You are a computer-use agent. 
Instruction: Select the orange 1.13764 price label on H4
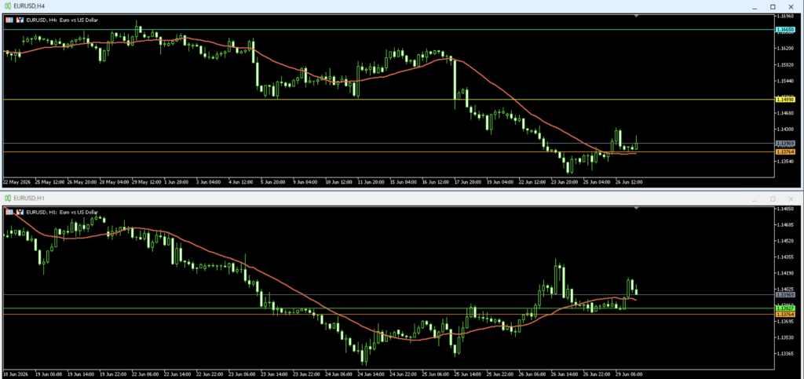(x=785, y=152)
